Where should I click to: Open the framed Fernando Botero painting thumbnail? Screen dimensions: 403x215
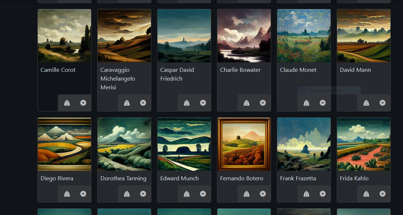click(x=244, y=144)
